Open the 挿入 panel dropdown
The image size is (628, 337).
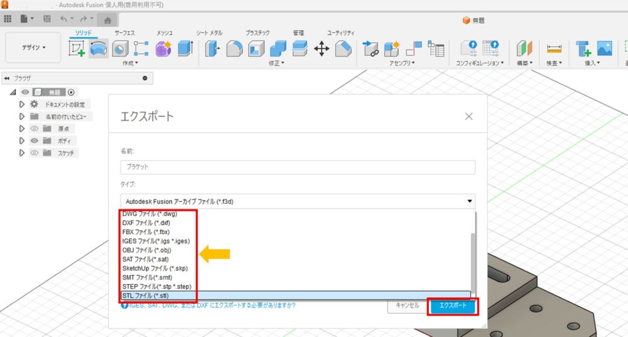(592, 63)
